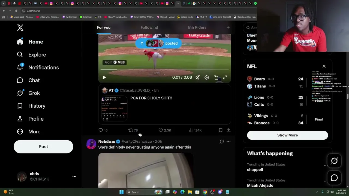Click the Grok icon on Nehdum's post
This screenshot has width=349, height=196.
[222, 142]
